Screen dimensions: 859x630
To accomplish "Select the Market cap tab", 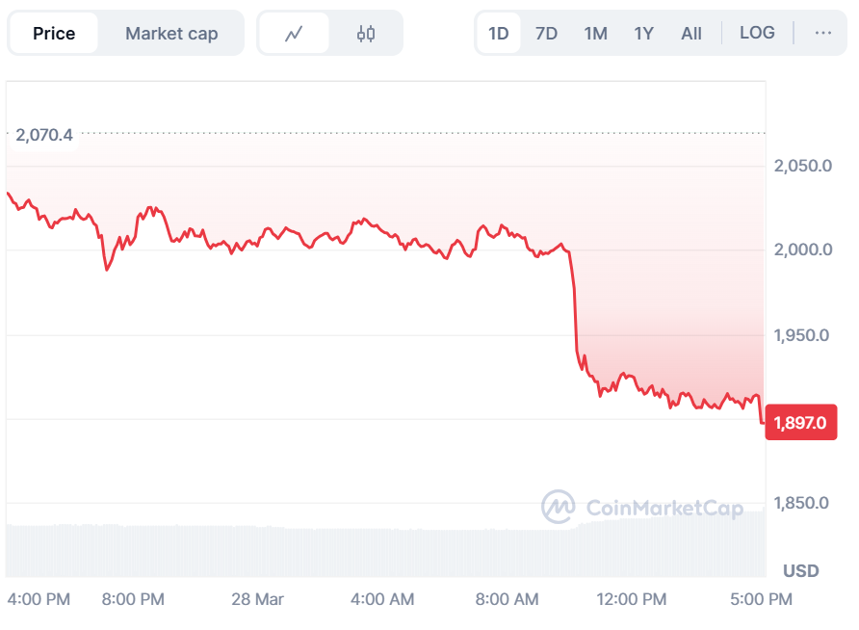I will (x=171, y=34).
